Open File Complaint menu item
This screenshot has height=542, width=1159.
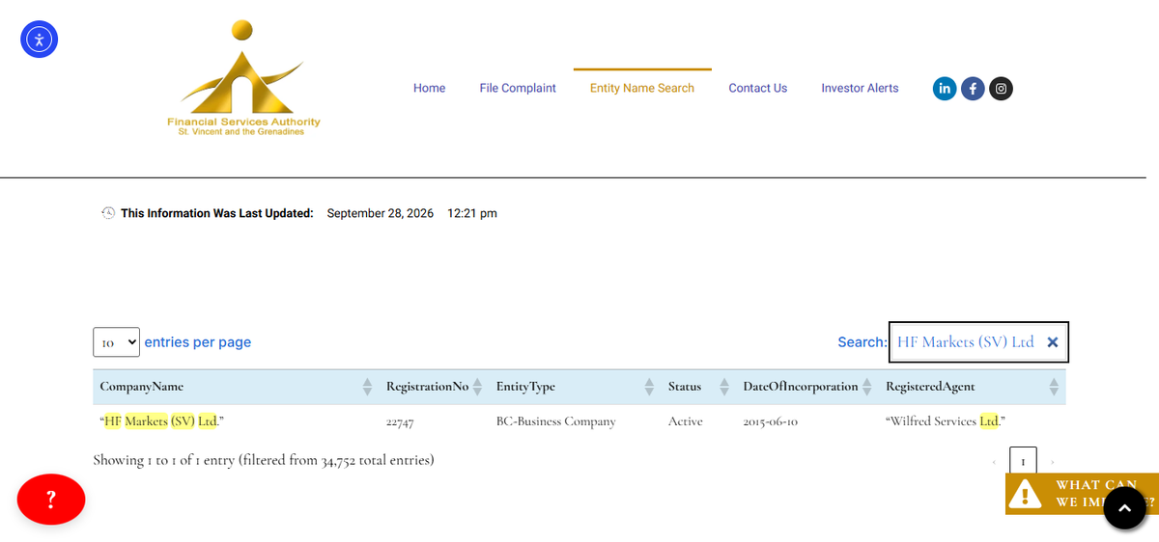click(x=518, y=88)
